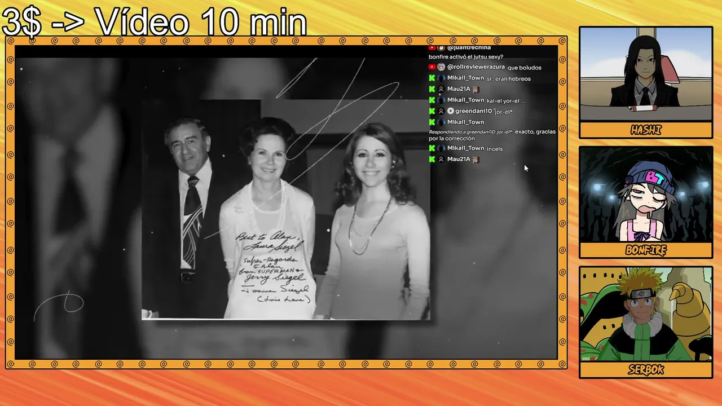The width and height of the screenshot is (722, 406).
Task: Open the @rollreviewerazura profile avatar
Action: [441, 67]
